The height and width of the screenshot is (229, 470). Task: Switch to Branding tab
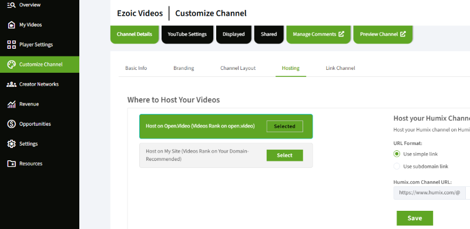tap(184, 68)
